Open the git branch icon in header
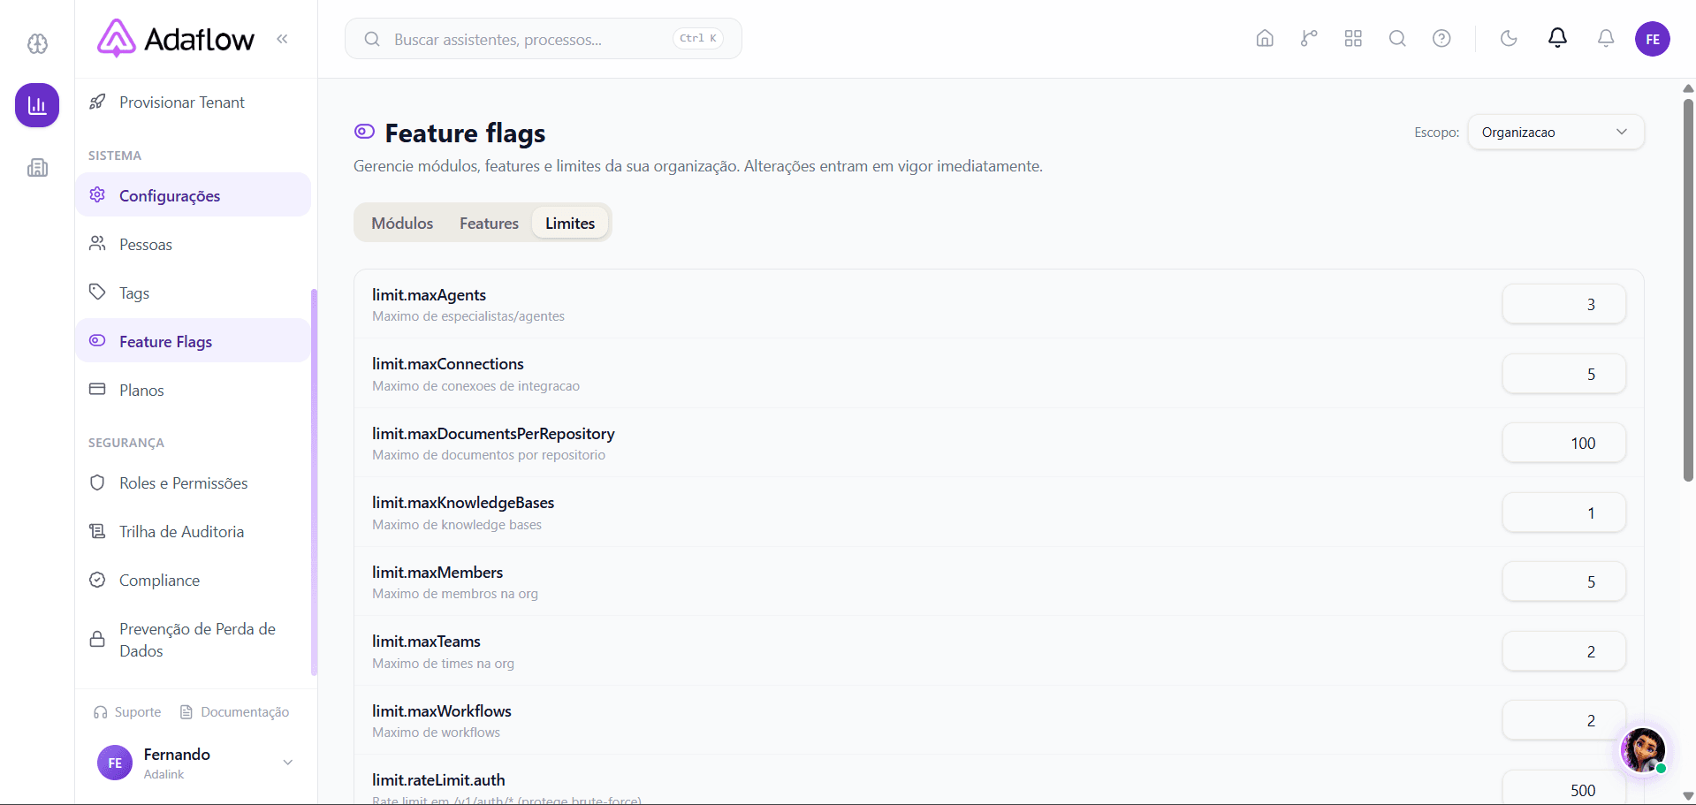Screen dimensions: 1696x805 [1309, 38]
